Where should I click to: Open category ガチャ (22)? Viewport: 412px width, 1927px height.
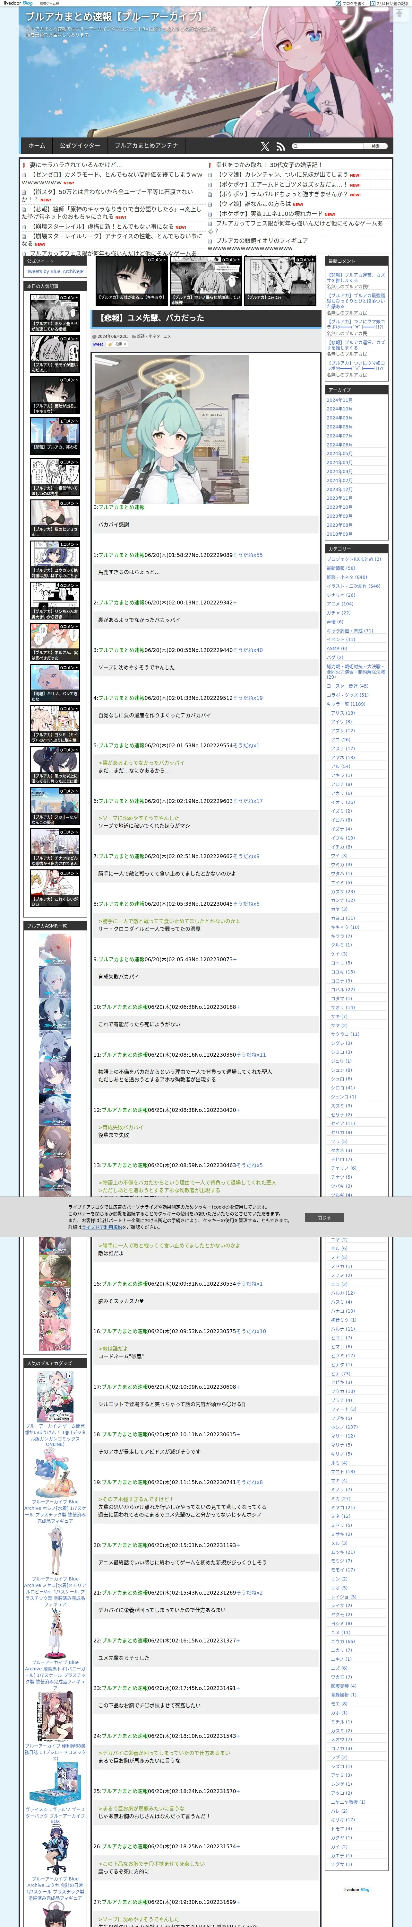click(x=339, y=613)
